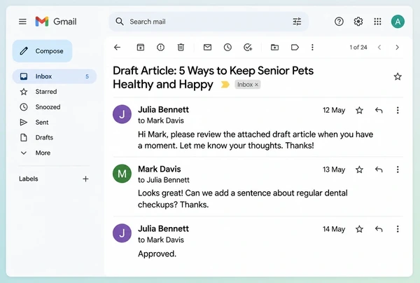Click the 'Labels' sidebar heading
This screenshot has width=420, height=283.
tap(29, 179)
